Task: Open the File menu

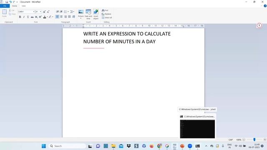Action: (x=5, y=6)
